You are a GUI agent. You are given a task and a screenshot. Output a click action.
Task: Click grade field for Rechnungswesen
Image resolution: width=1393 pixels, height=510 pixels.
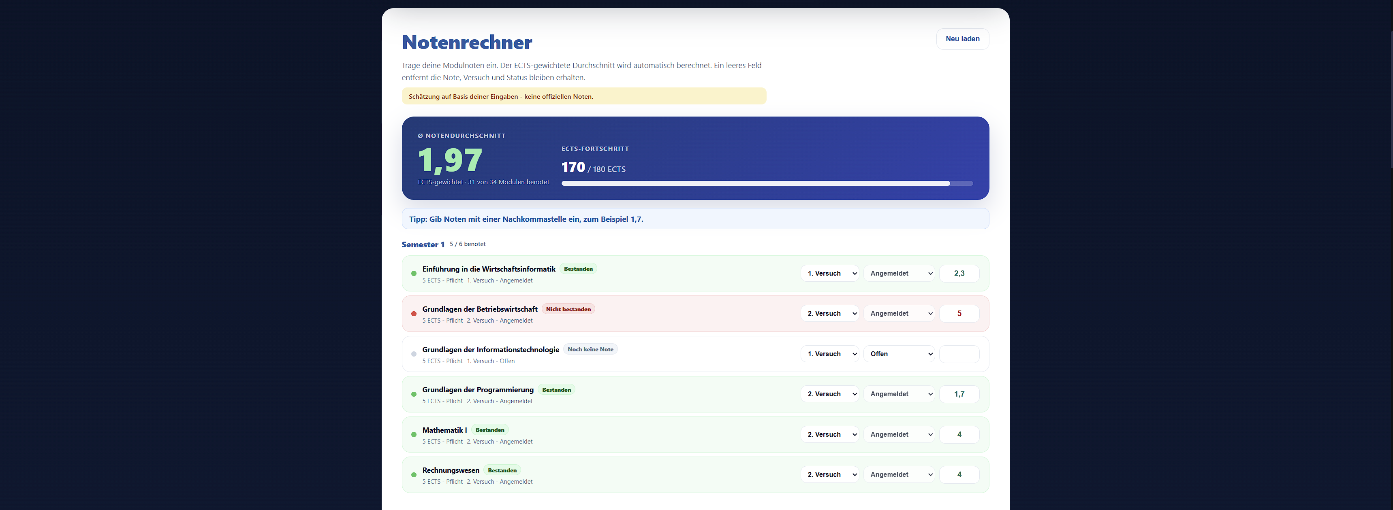pos(959,474)
